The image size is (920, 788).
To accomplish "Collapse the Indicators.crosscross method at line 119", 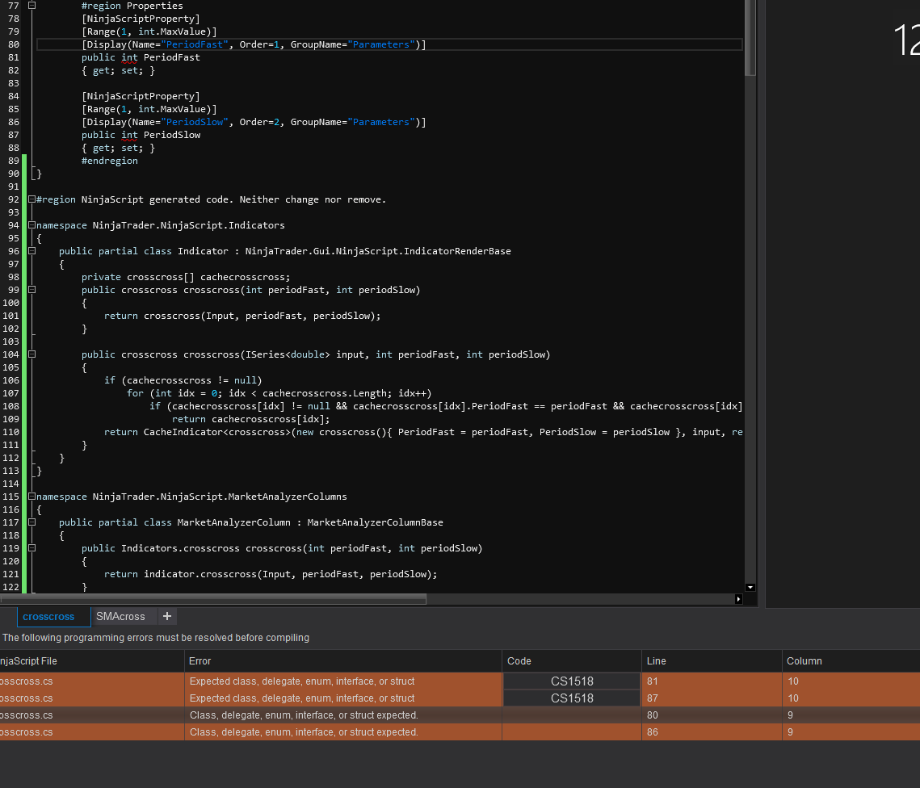I will (32, 548).
